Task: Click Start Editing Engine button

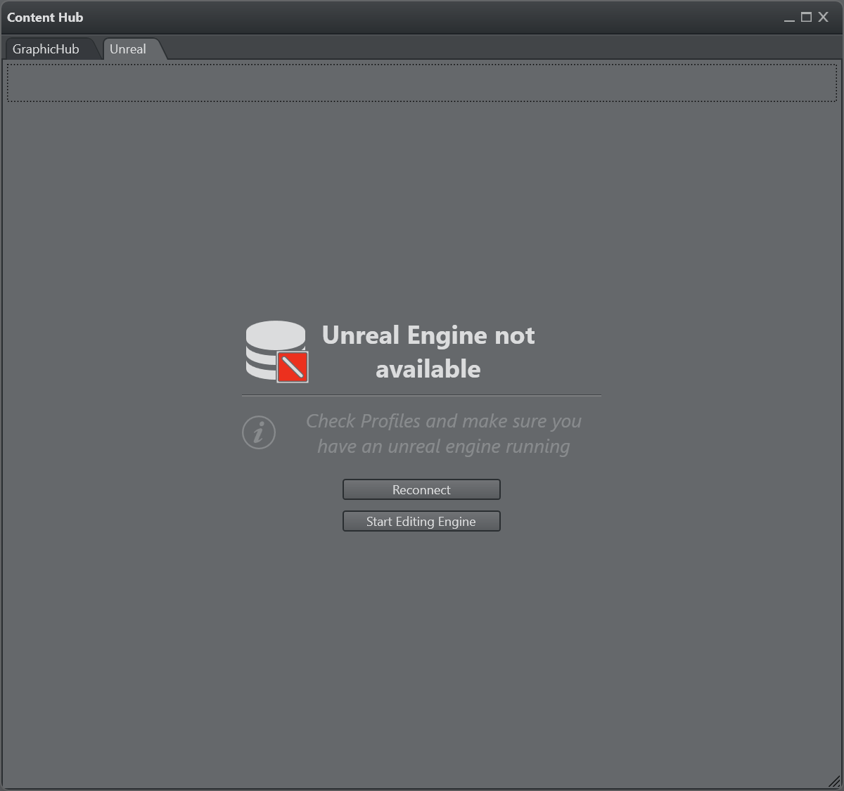Action: point(421,521)
